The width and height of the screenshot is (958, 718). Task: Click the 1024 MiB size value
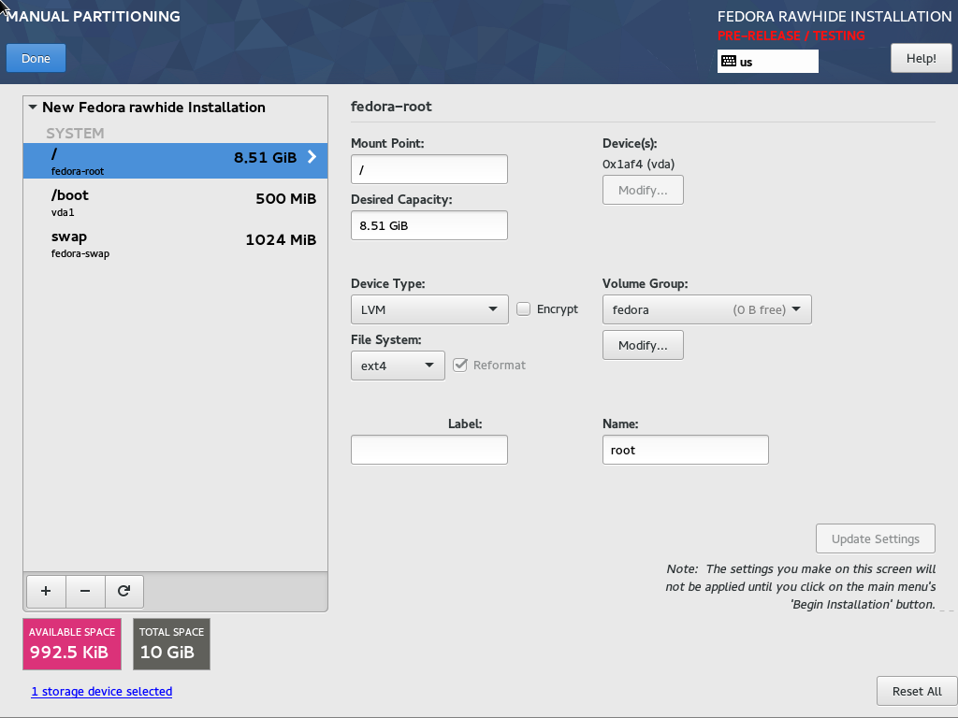click(281, 240)
